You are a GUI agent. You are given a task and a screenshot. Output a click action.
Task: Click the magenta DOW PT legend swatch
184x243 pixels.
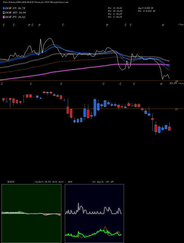click(4, 17)
